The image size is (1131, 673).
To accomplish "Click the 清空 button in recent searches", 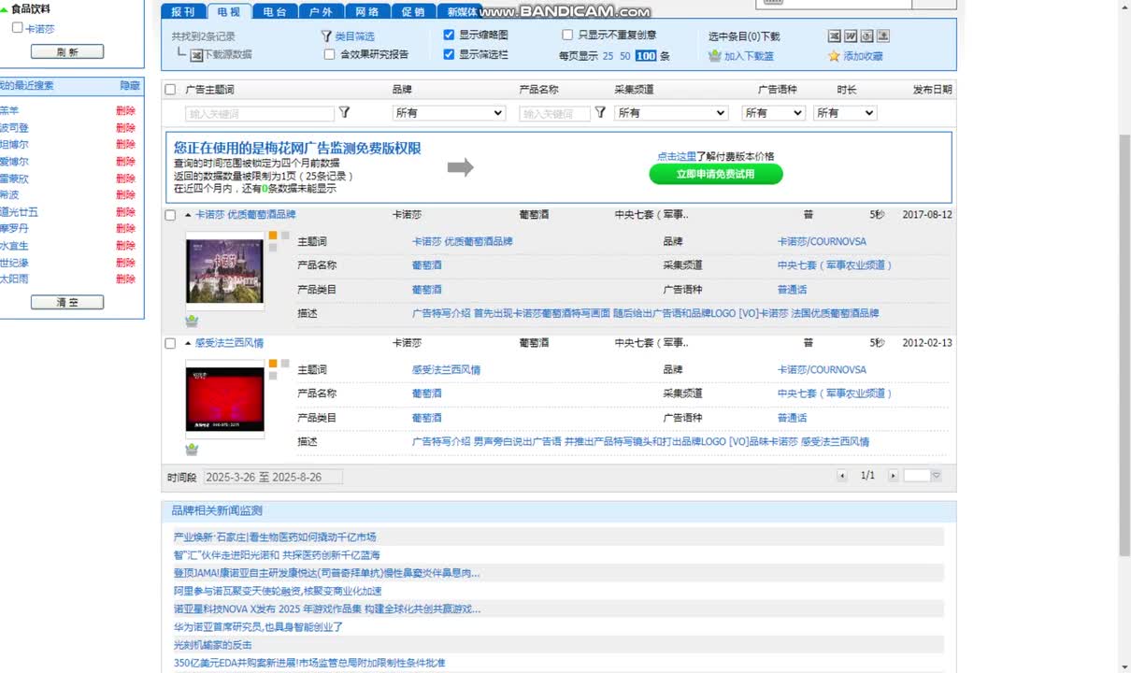I will click(x=67, y=303).
